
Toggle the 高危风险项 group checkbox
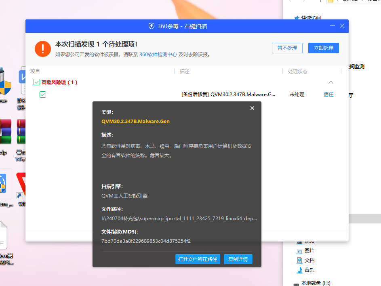pyautogui.click(x=37, y=82)
